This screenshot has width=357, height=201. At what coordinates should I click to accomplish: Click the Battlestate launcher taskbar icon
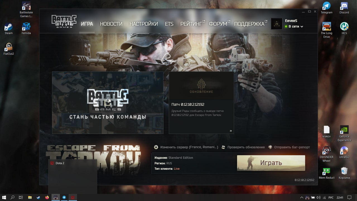[56, 197]
